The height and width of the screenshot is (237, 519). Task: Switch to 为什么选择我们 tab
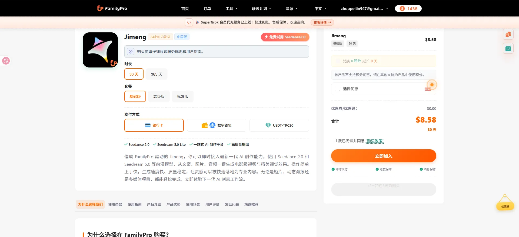click(x=90, y=204)
